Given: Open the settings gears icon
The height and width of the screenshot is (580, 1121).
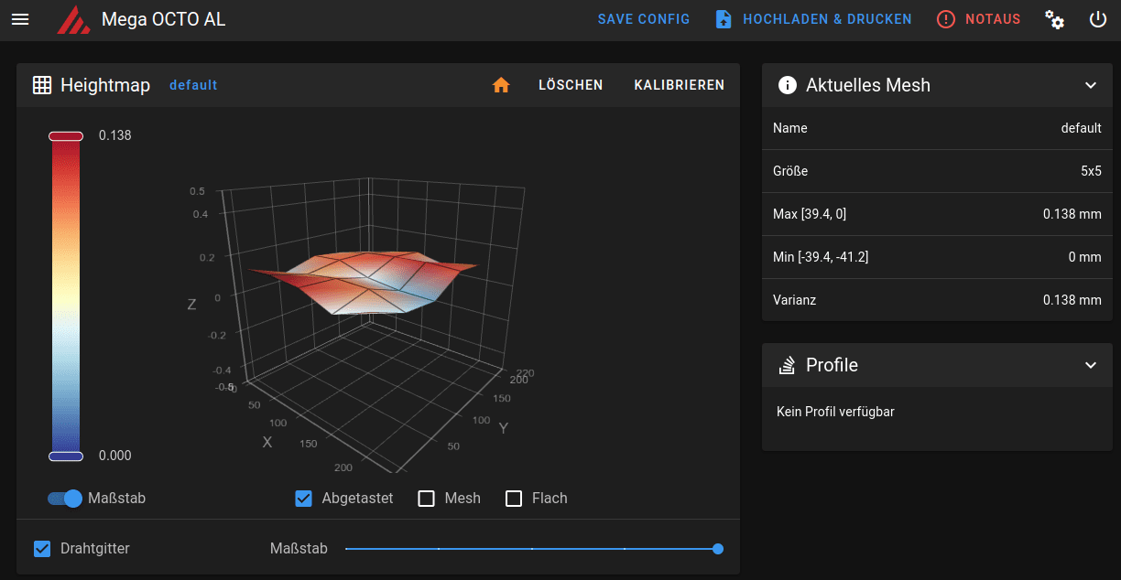Looking at the screenshot, I should [x=1055, y=19].
